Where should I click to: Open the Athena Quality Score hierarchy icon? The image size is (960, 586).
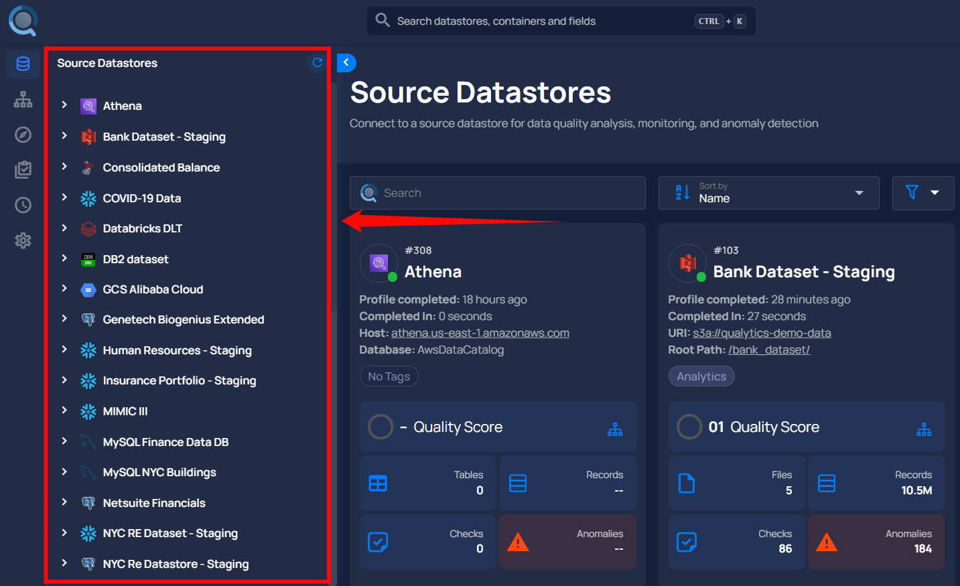[615, 429]
